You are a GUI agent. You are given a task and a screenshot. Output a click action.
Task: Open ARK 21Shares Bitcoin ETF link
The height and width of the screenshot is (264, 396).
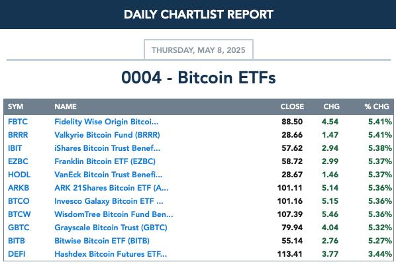click(111, 188)
